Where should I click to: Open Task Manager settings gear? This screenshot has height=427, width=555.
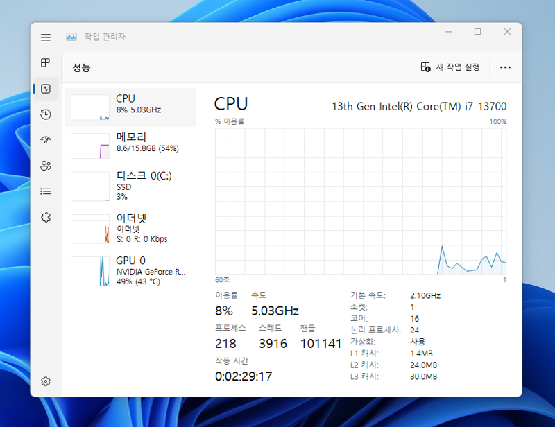46,381
